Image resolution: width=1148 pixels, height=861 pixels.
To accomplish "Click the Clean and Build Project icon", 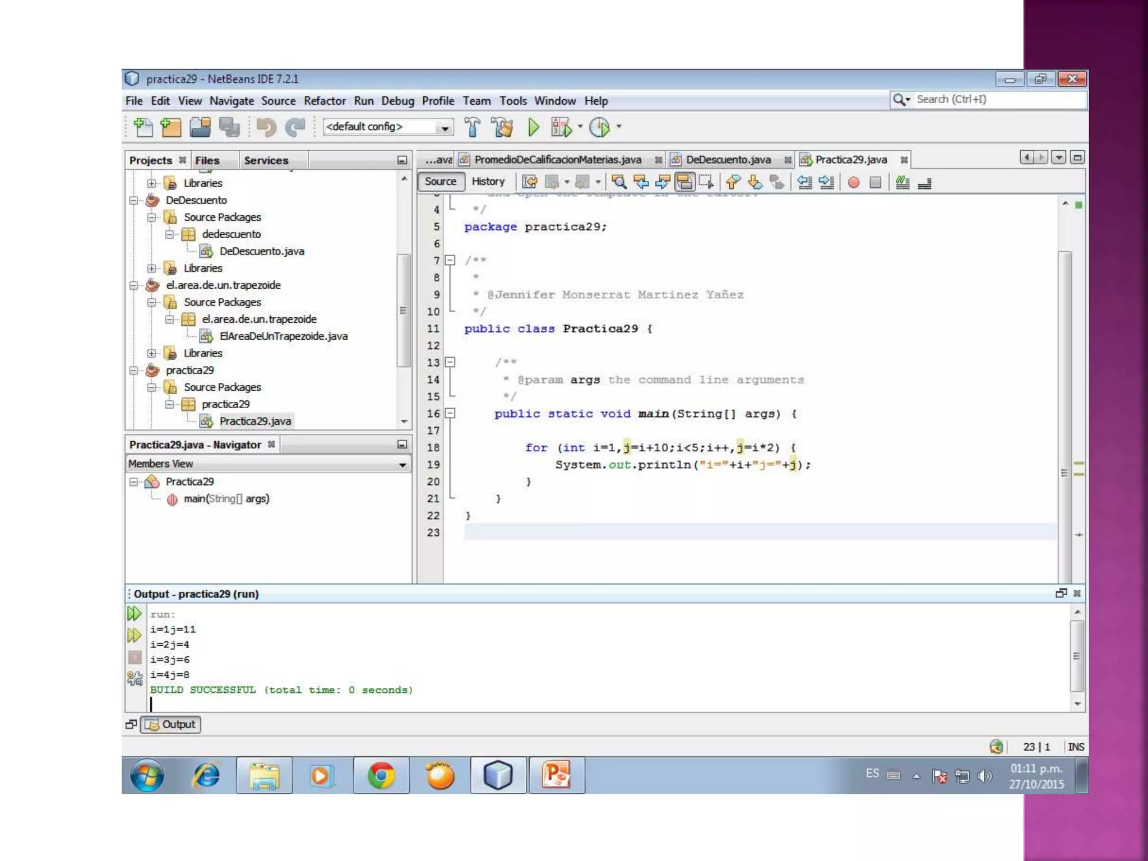I will click(x=502, y=127).
